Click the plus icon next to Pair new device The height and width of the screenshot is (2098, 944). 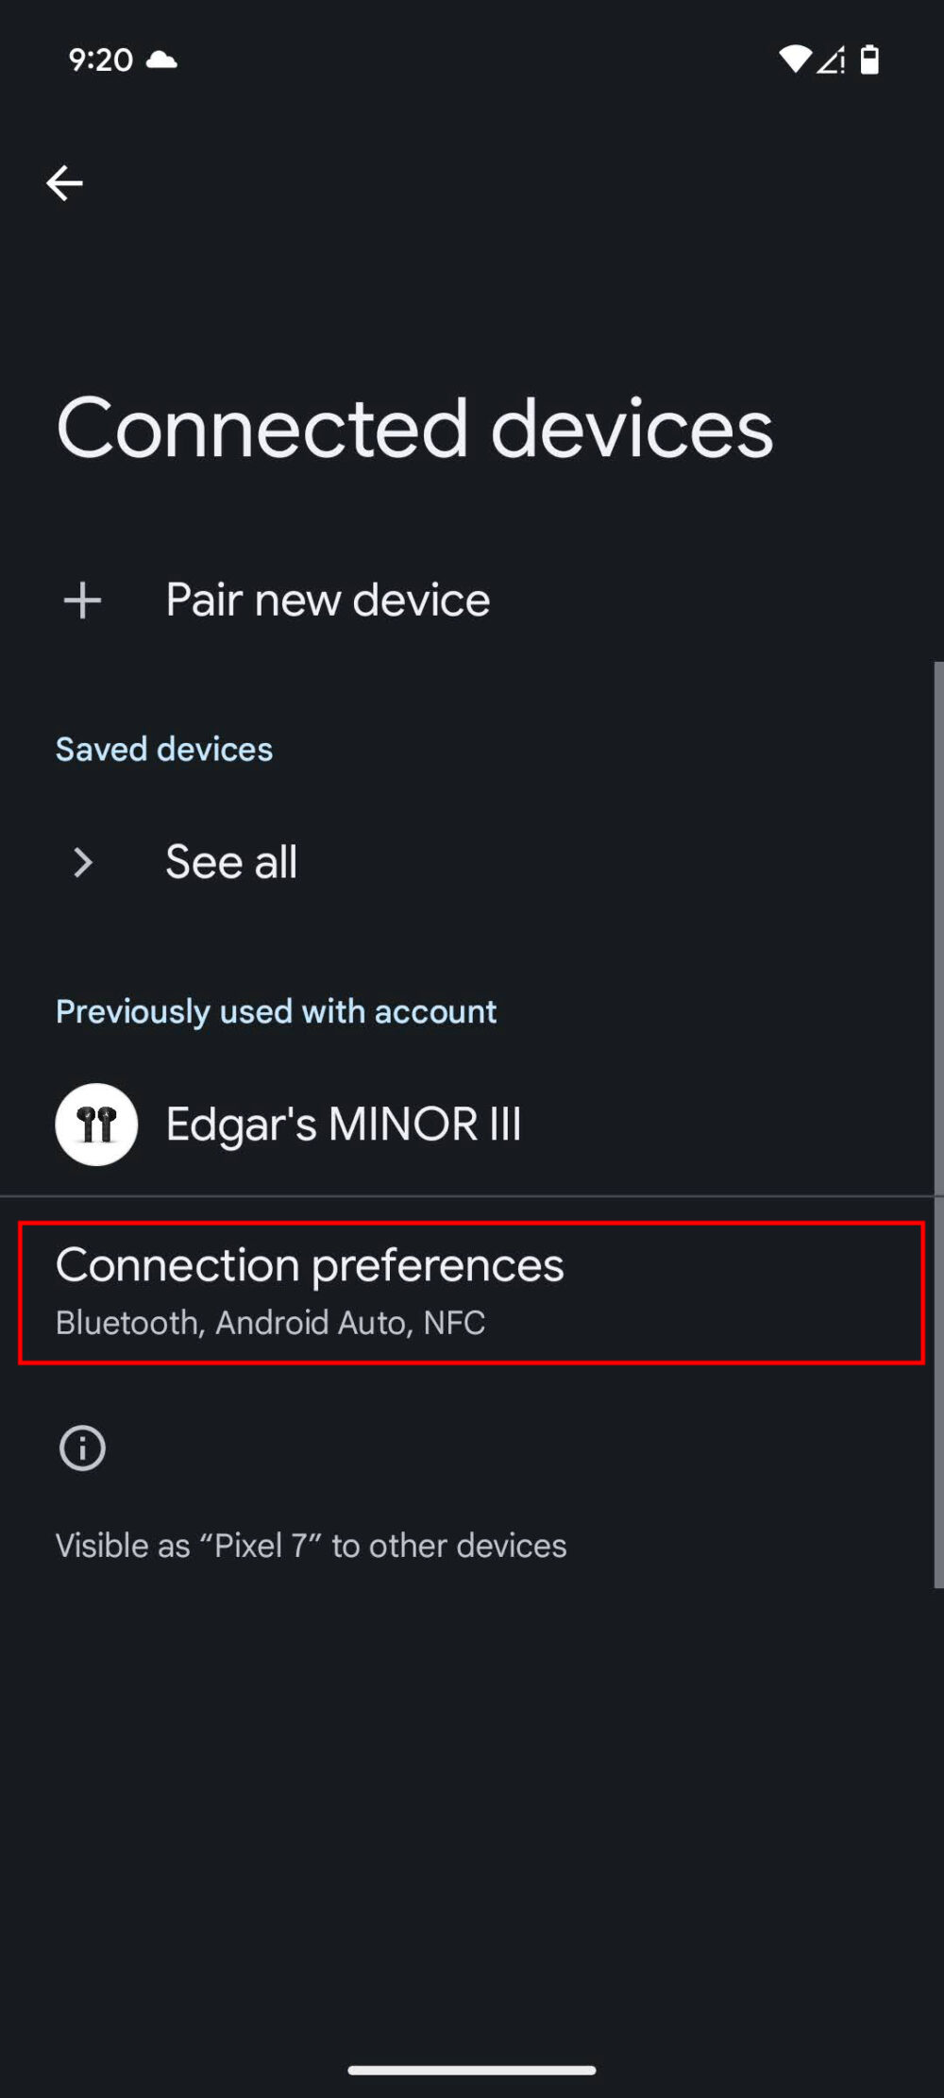tap(82, 600)
